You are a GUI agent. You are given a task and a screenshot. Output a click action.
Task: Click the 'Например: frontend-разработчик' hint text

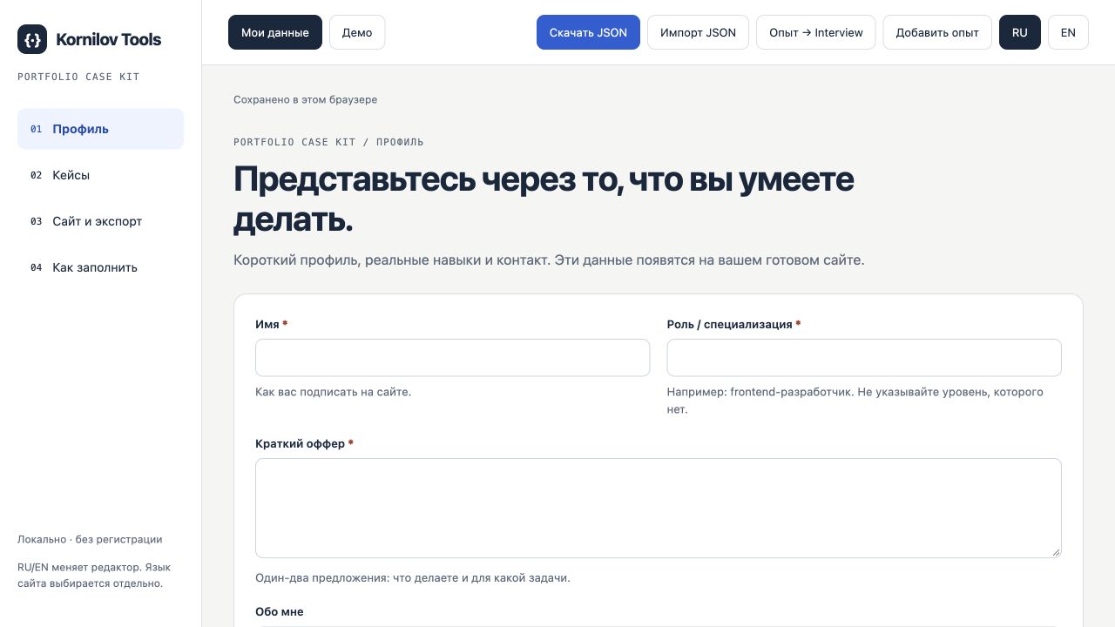point(855,401)
